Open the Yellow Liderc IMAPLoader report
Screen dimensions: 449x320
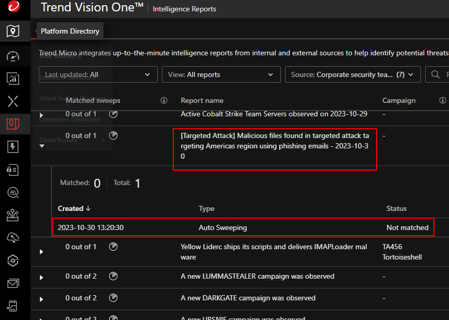274,252
